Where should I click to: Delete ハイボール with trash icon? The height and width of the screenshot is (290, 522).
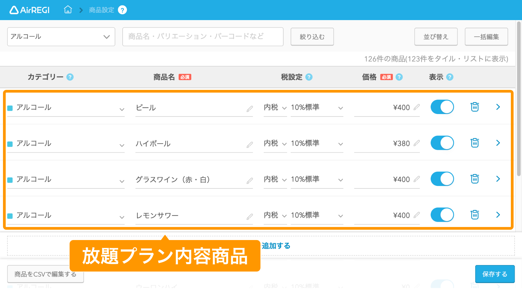(x=475, y=143)
